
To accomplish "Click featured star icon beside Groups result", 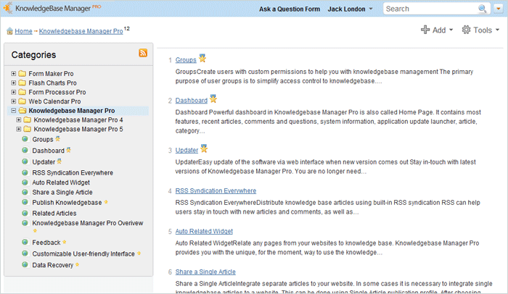I will [x=202, y=58].
